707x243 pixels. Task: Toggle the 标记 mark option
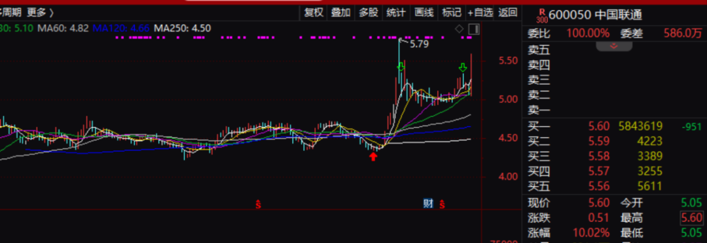[452, 12]
